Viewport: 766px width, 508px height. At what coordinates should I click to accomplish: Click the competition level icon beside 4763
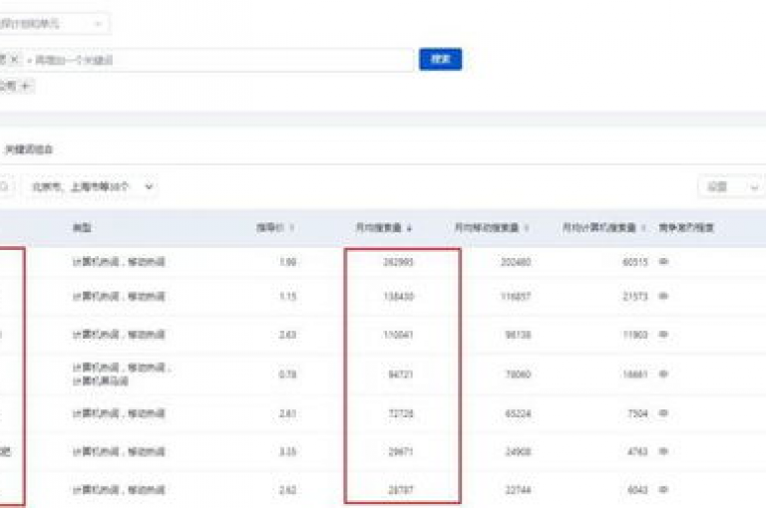663,451
